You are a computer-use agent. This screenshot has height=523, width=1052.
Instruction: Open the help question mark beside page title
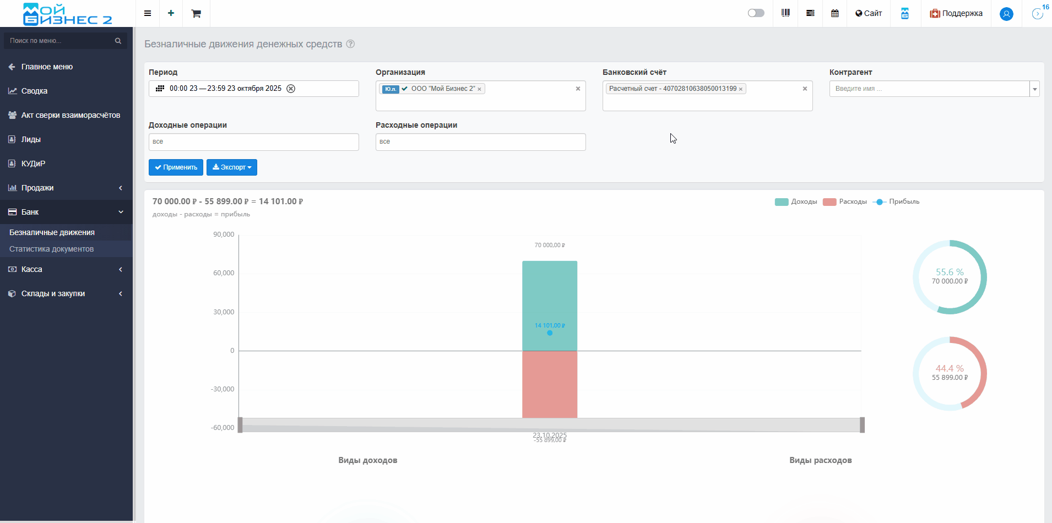350,44
